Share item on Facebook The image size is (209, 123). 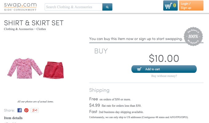(19, 110)
